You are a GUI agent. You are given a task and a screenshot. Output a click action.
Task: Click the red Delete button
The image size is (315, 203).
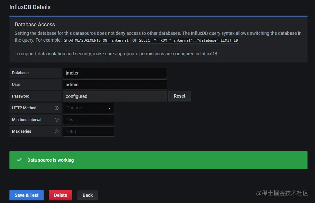(x=61, y=195)
